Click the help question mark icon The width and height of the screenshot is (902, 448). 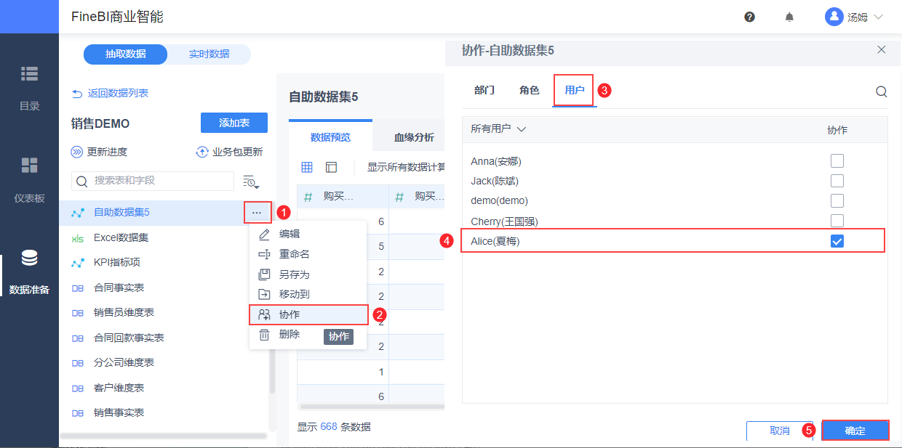coord(749,17)
